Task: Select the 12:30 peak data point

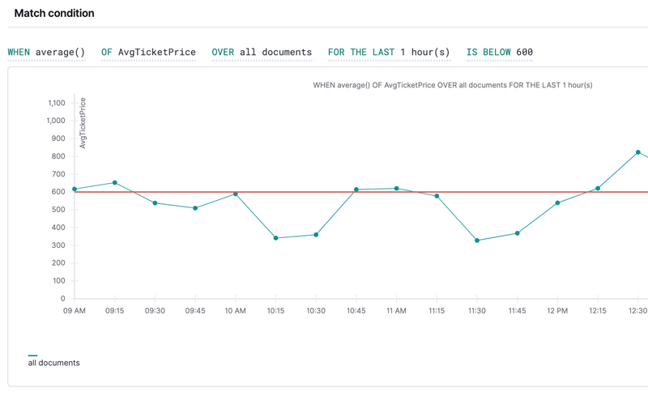Action: coord(638,152)
